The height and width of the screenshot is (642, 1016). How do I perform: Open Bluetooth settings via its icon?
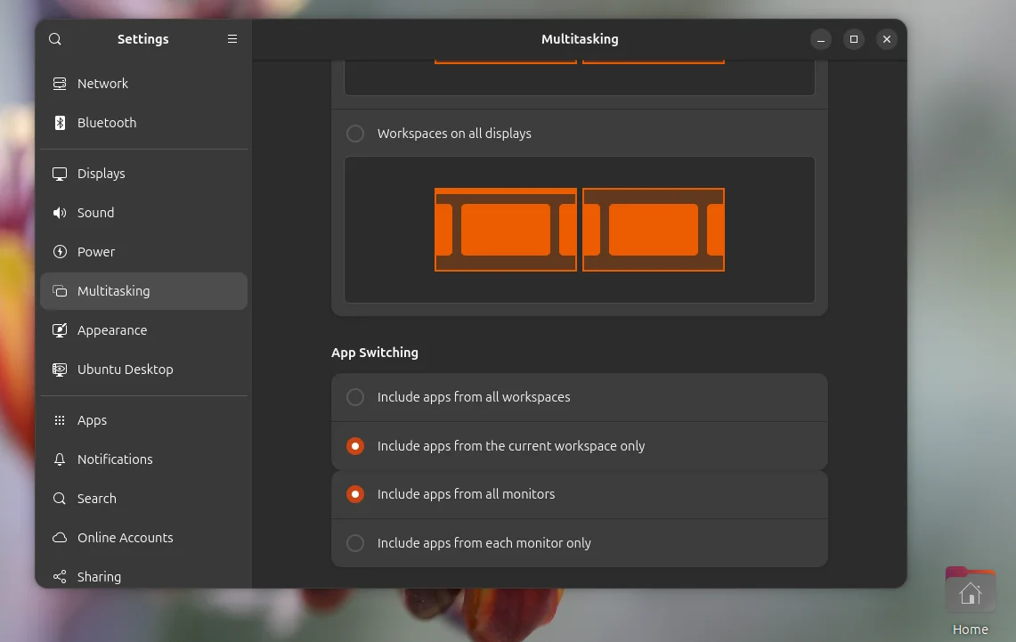tap(59, 122)
